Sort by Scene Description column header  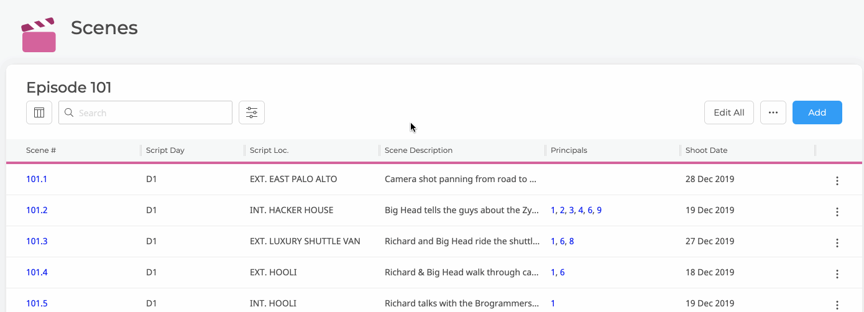tap(418, 150)
